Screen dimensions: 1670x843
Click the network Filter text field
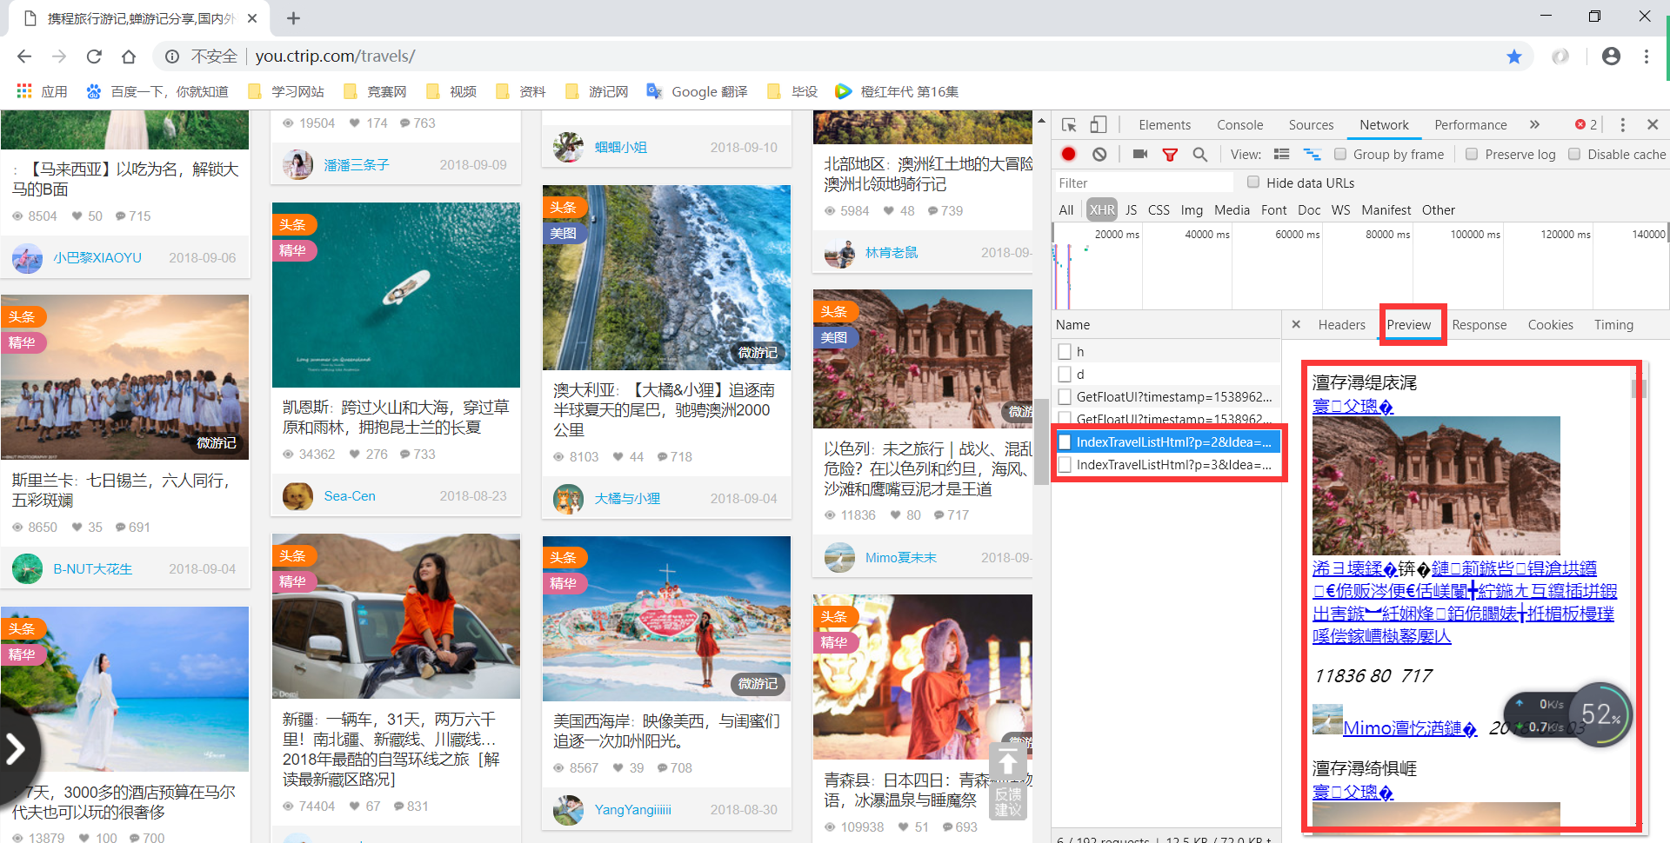pos(1144,183)
